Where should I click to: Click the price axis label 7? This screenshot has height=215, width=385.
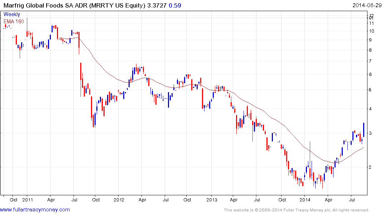pyautogui.click(x=370, y=61)
